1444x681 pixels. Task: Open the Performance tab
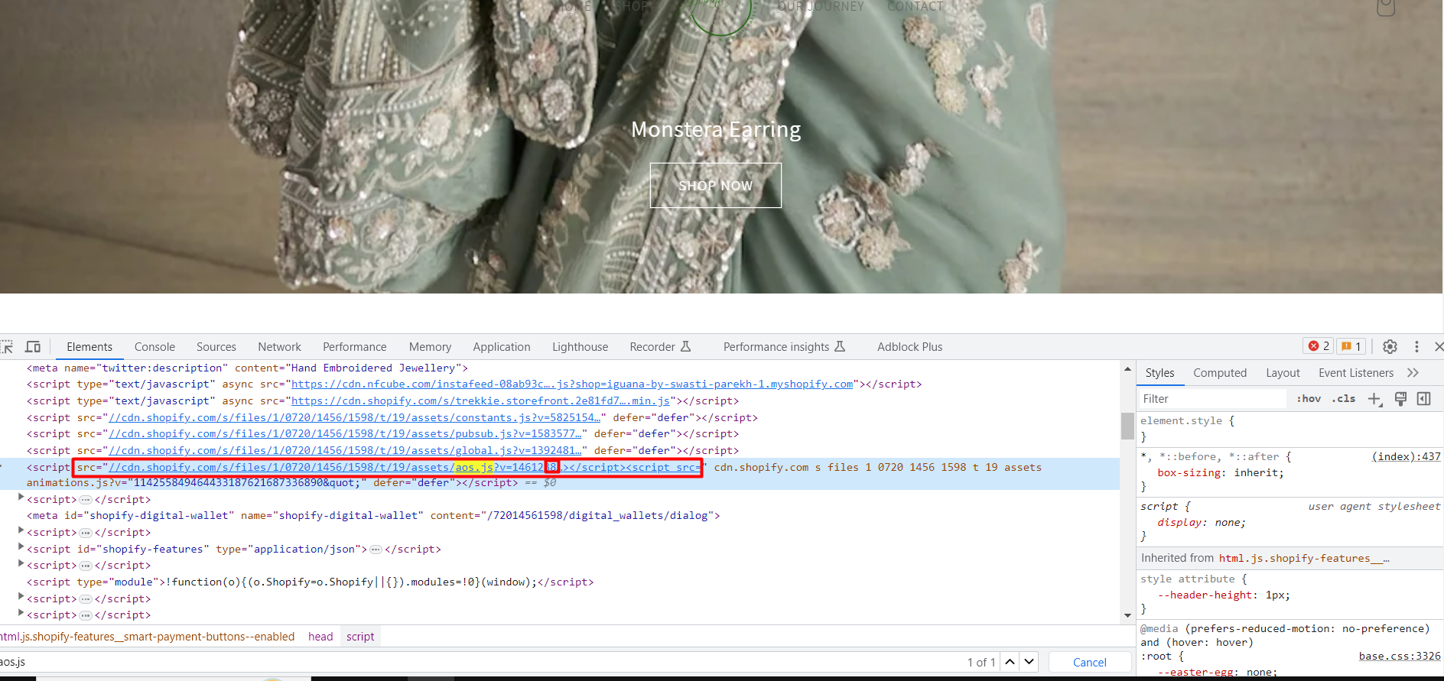[x=355, y=347]
